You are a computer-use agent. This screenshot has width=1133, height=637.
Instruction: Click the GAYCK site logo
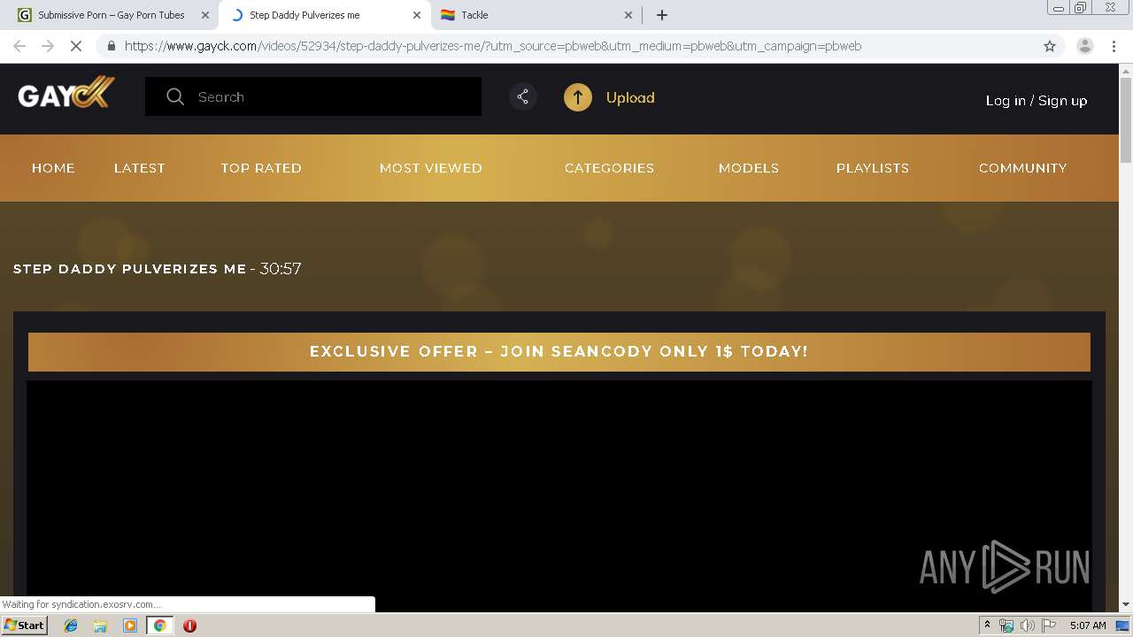tap(66, 94)
